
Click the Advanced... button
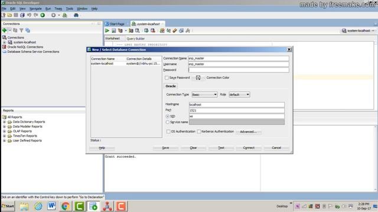[x=249, y=132]
